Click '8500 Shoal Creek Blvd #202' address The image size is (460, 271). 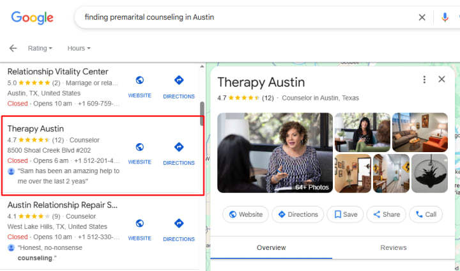click(49, 150)
